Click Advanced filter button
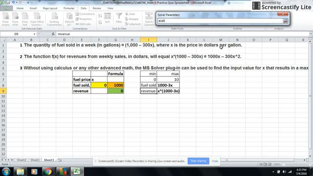Viewport: 313px width, 176px height. (x=133, y=24)
